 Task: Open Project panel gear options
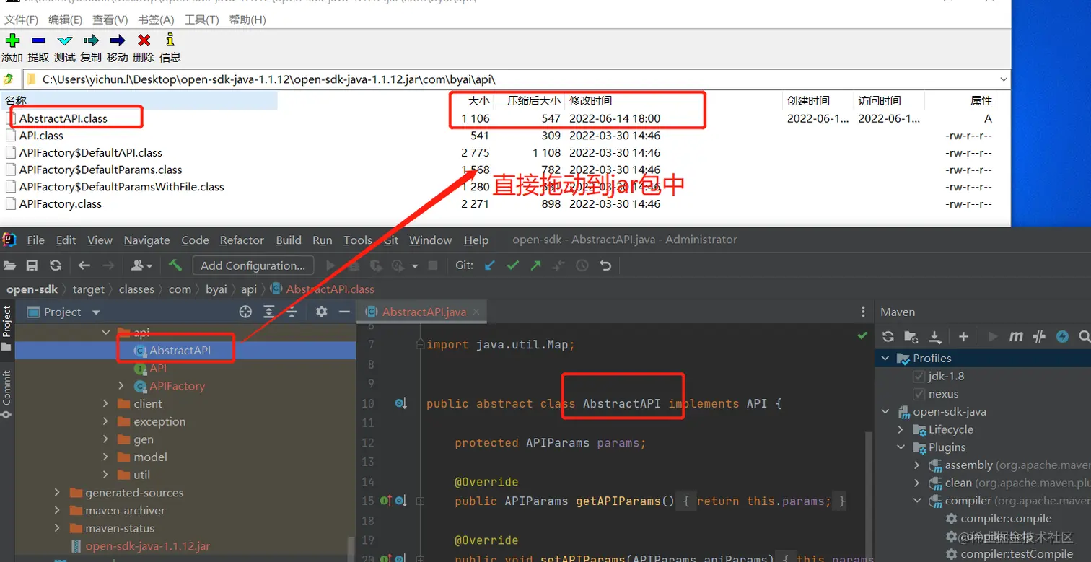click(x=322, y=312)
